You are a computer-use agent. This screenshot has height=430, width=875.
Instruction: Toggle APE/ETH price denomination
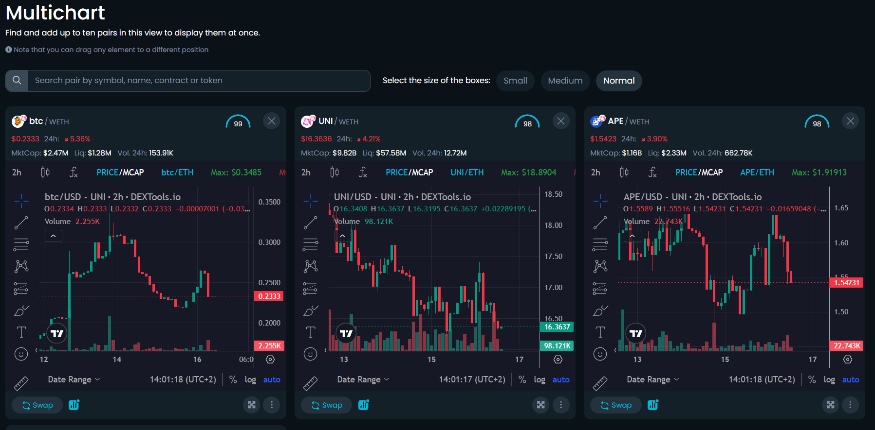click(757, 172)
